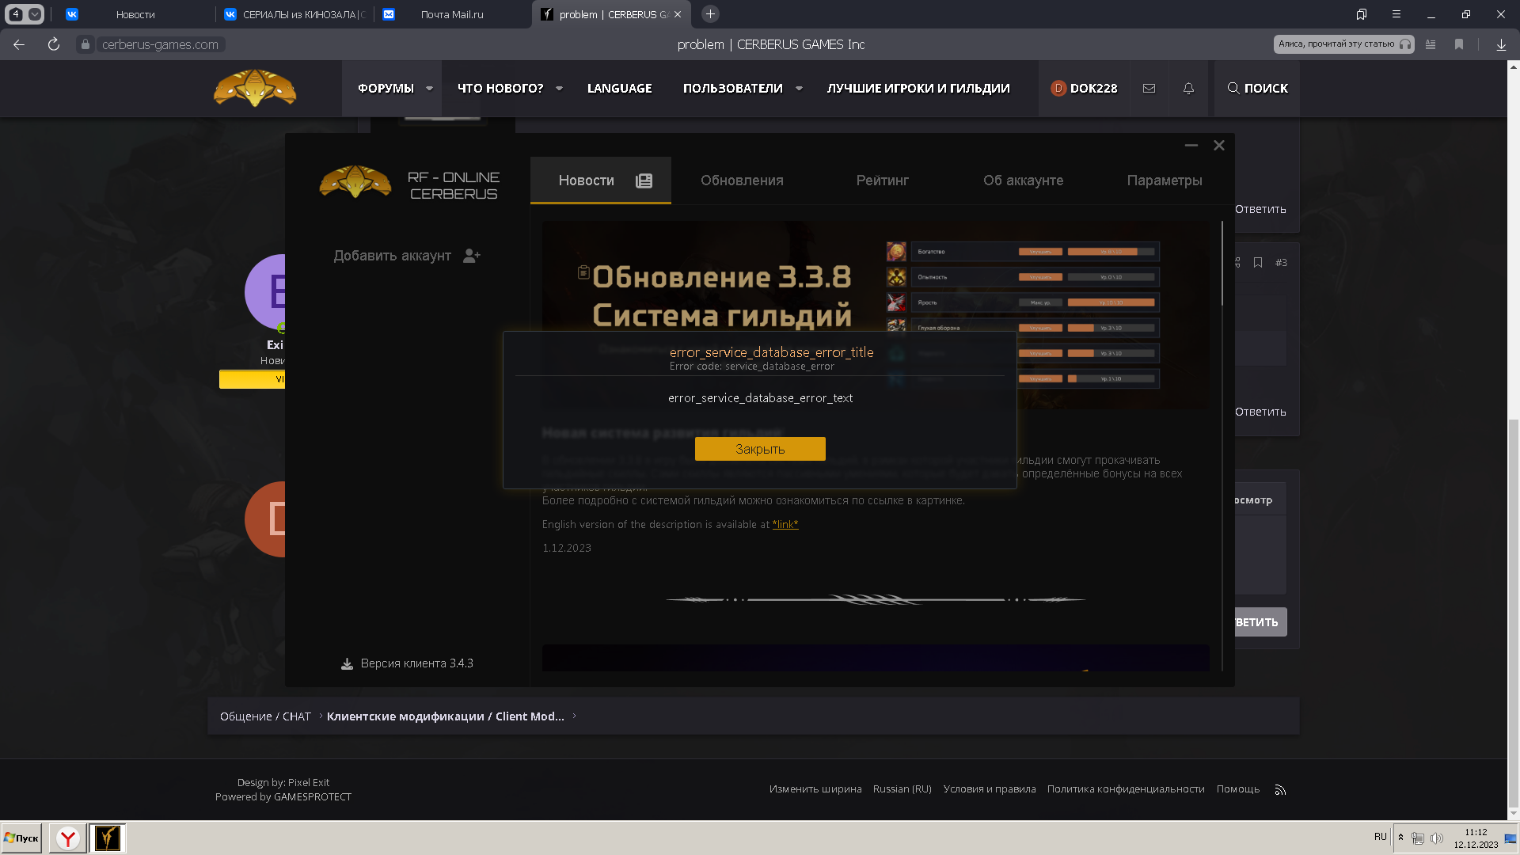Open the Общение / CHAT breadcrumb

tap(265, 716)
